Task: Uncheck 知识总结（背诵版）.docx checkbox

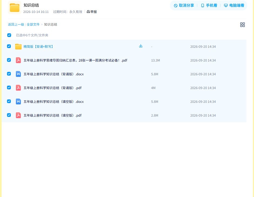Action: (x=9, y=74)
